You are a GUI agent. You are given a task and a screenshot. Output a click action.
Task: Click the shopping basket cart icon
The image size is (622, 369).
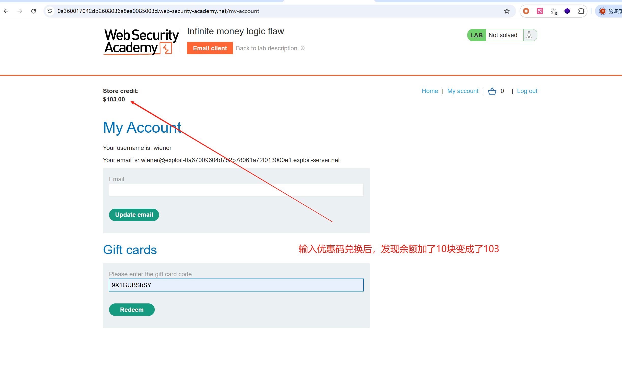tap(492, 91)
